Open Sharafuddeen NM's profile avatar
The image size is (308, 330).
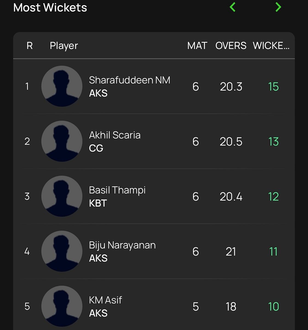pyautogui.click(x=62, y=86)
